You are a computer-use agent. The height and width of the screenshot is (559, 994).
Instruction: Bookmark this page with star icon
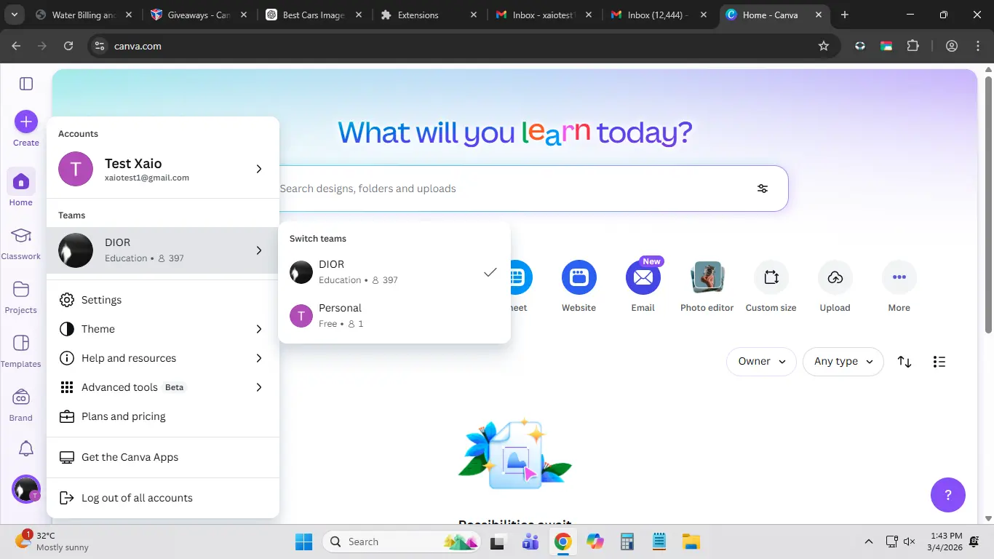click(824, 46)
